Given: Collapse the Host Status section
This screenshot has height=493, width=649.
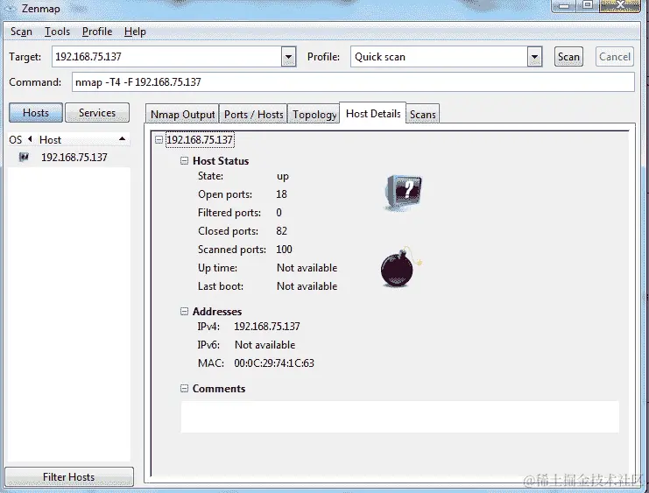Looking at the screenshot, I should coord(184,161).
